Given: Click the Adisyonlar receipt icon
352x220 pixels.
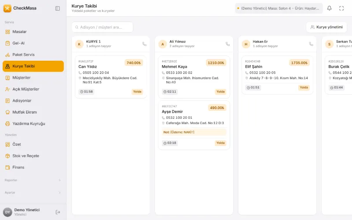Looking at the screenshot, I should tap(7, 101).
